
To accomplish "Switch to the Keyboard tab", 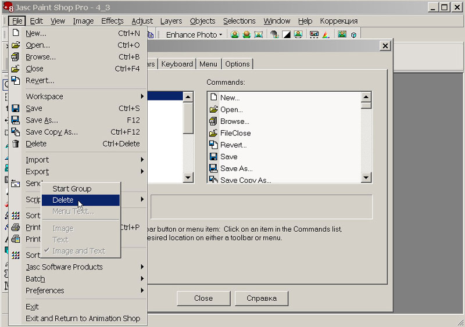I will tap(177, 64).
